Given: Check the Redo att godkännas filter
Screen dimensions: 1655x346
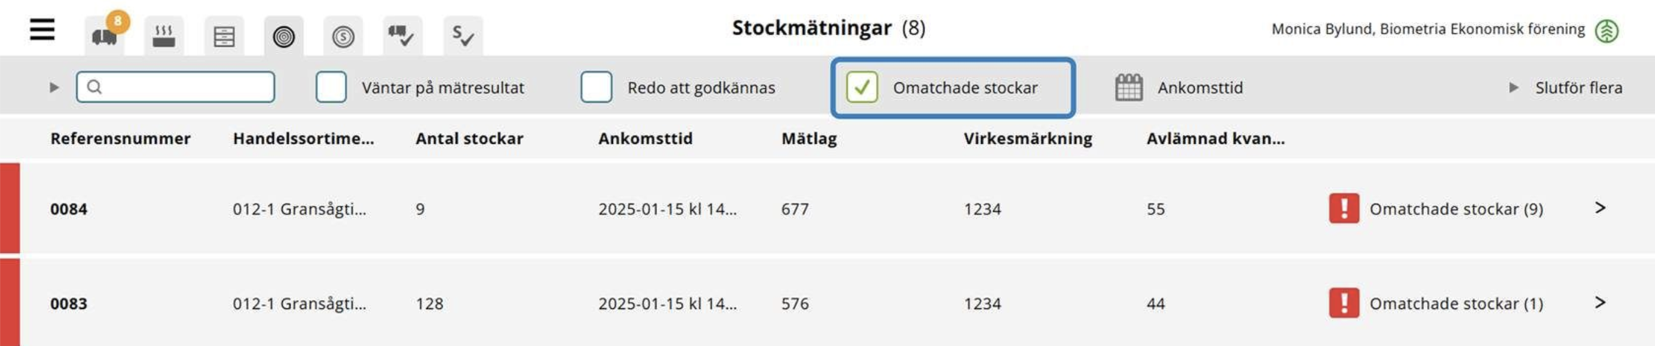Looking at the screenshot, I should click(x=596, y=87).
